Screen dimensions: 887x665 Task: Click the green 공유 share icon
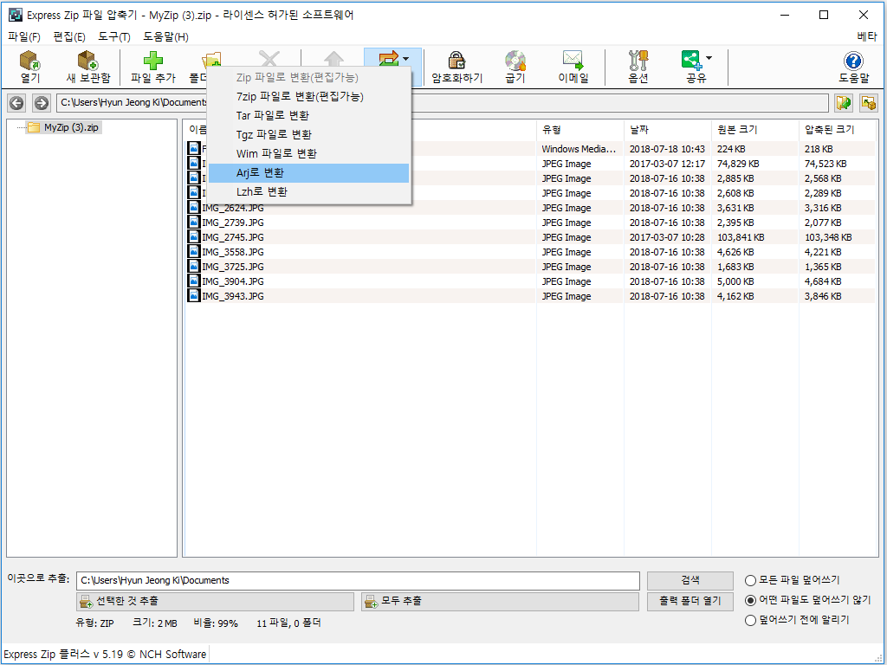point(692,61)
